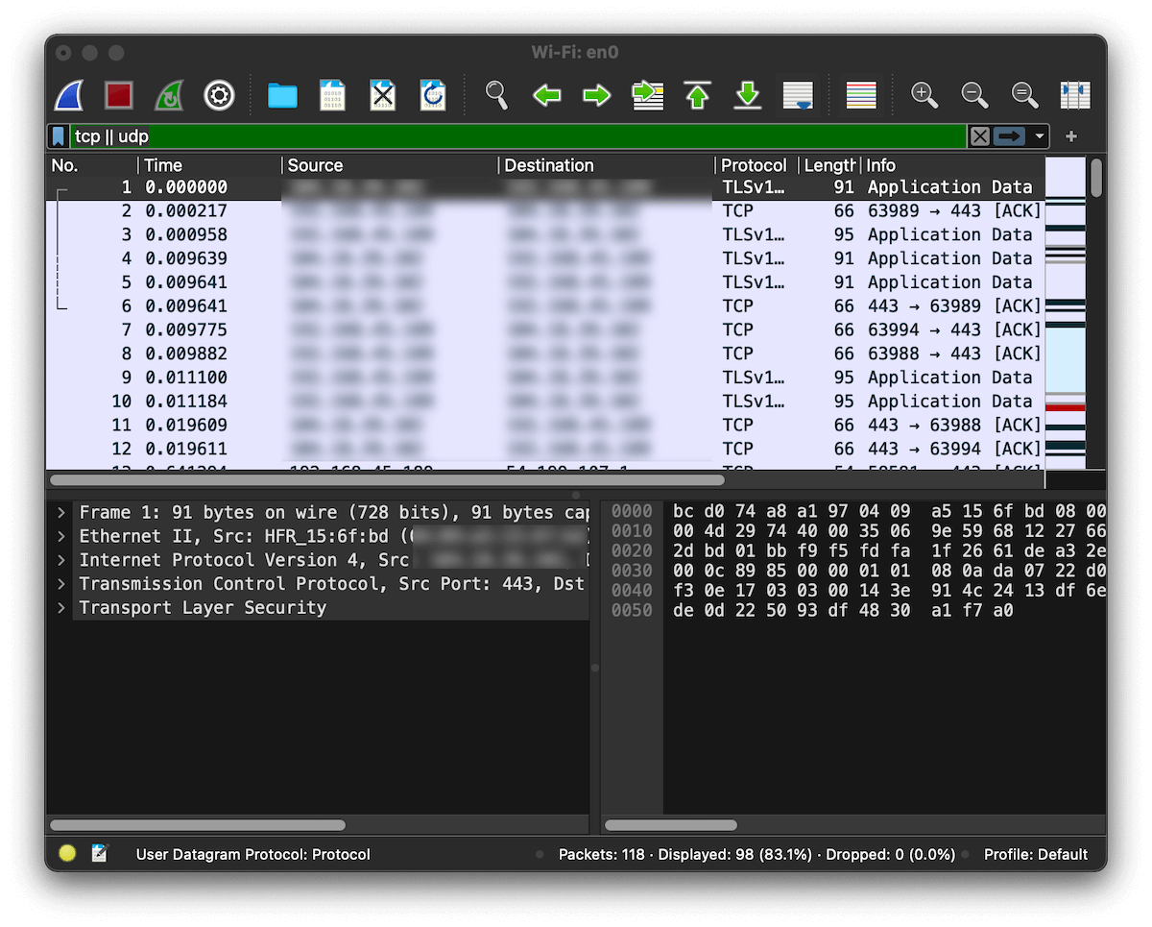Click packet list horizontal scrollbar

tap(387, 479)
